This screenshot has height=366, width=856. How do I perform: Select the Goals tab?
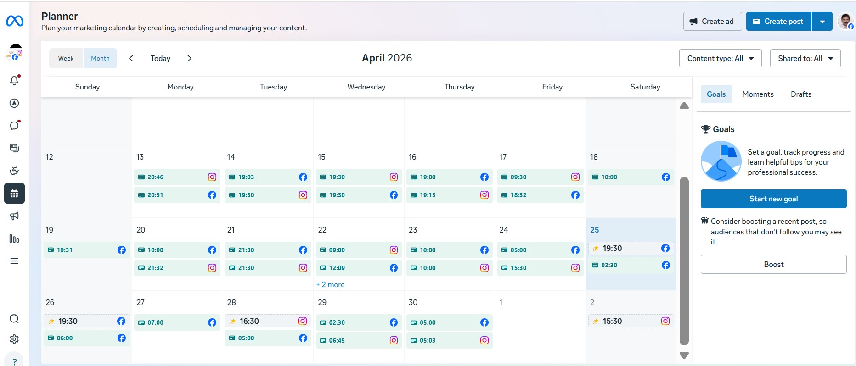pyautogui.click(x=716, y=94)
